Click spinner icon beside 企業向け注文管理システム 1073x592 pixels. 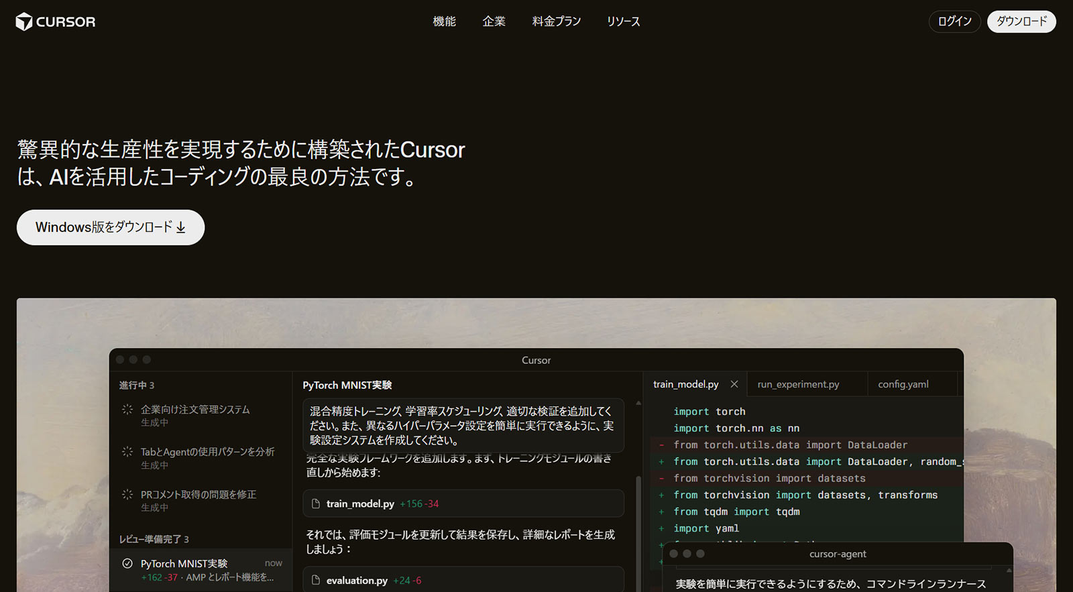127,409
